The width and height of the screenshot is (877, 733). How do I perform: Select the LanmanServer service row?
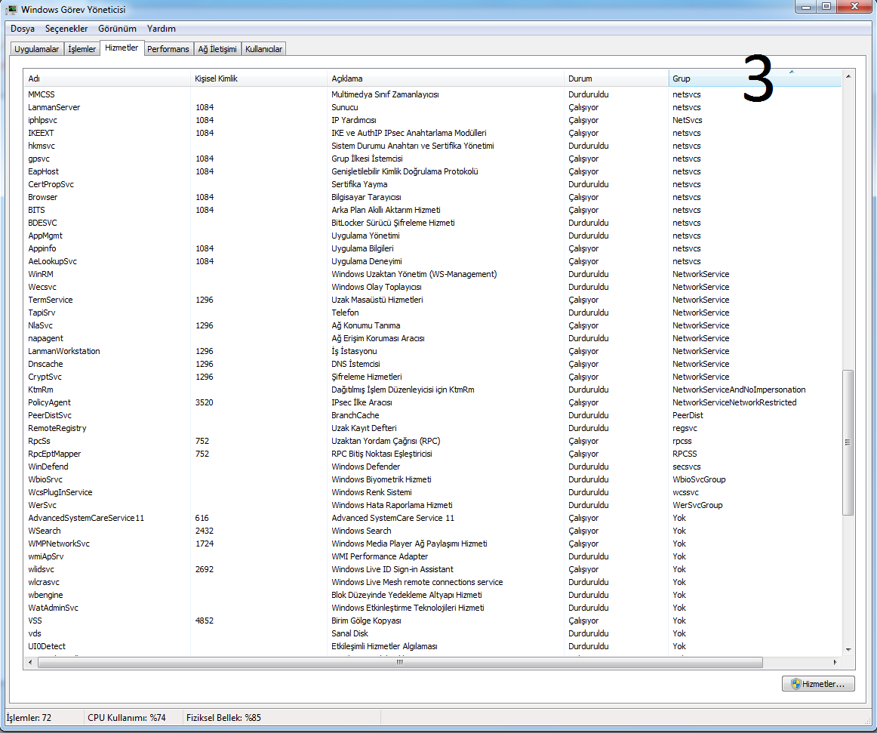pos(432,107)
